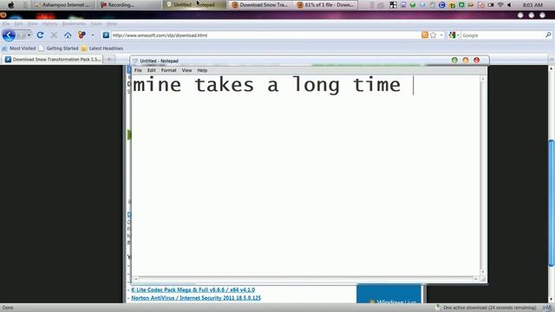555x312 pixels.
Task: Click One active download status text
Action: (489, 308)
